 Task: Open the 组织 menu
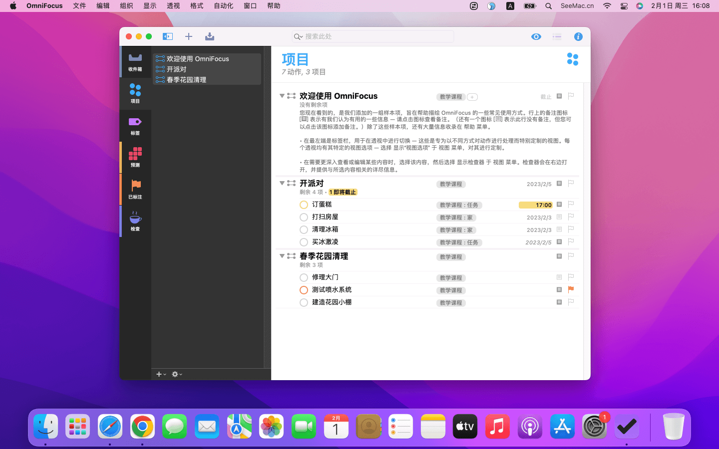(126, 6)
